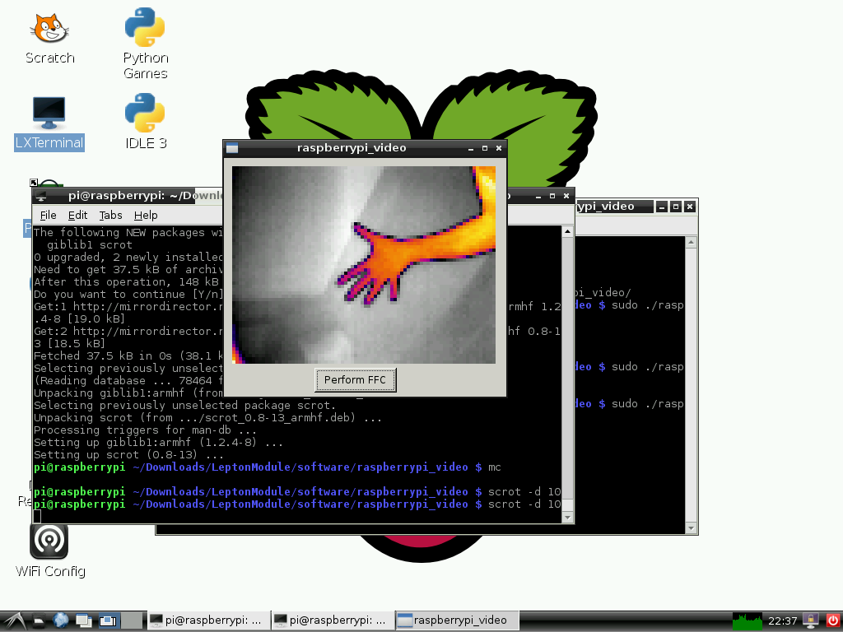
Task: Click the front terminal's scrollbar up arrow
Action: (x=567, y=231)
